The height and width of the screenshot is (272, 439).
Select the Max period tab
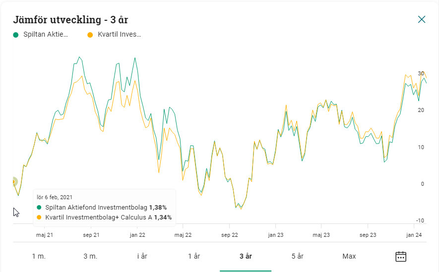pyautogui.click(x=349, y=256)
